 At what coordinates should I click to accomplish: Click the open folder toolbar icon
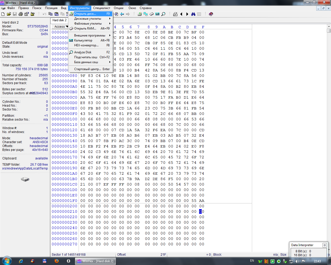coord(9,14)
